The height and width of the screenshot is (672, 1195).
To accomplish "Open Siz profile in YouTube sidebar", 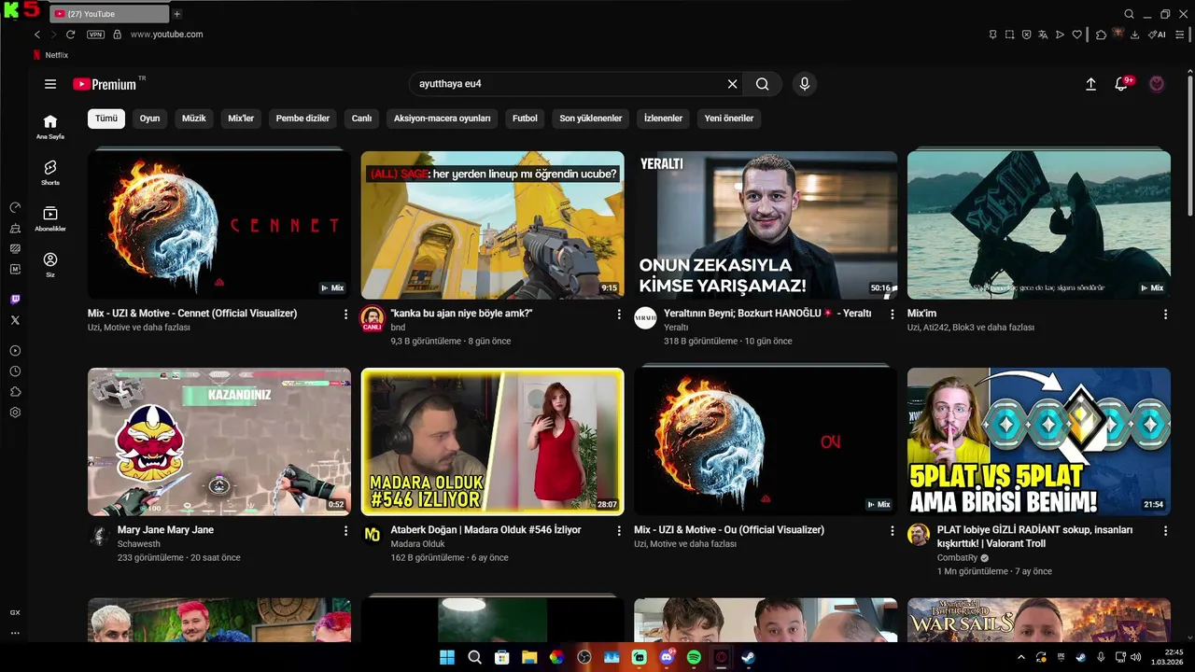I will coord(50,264).
